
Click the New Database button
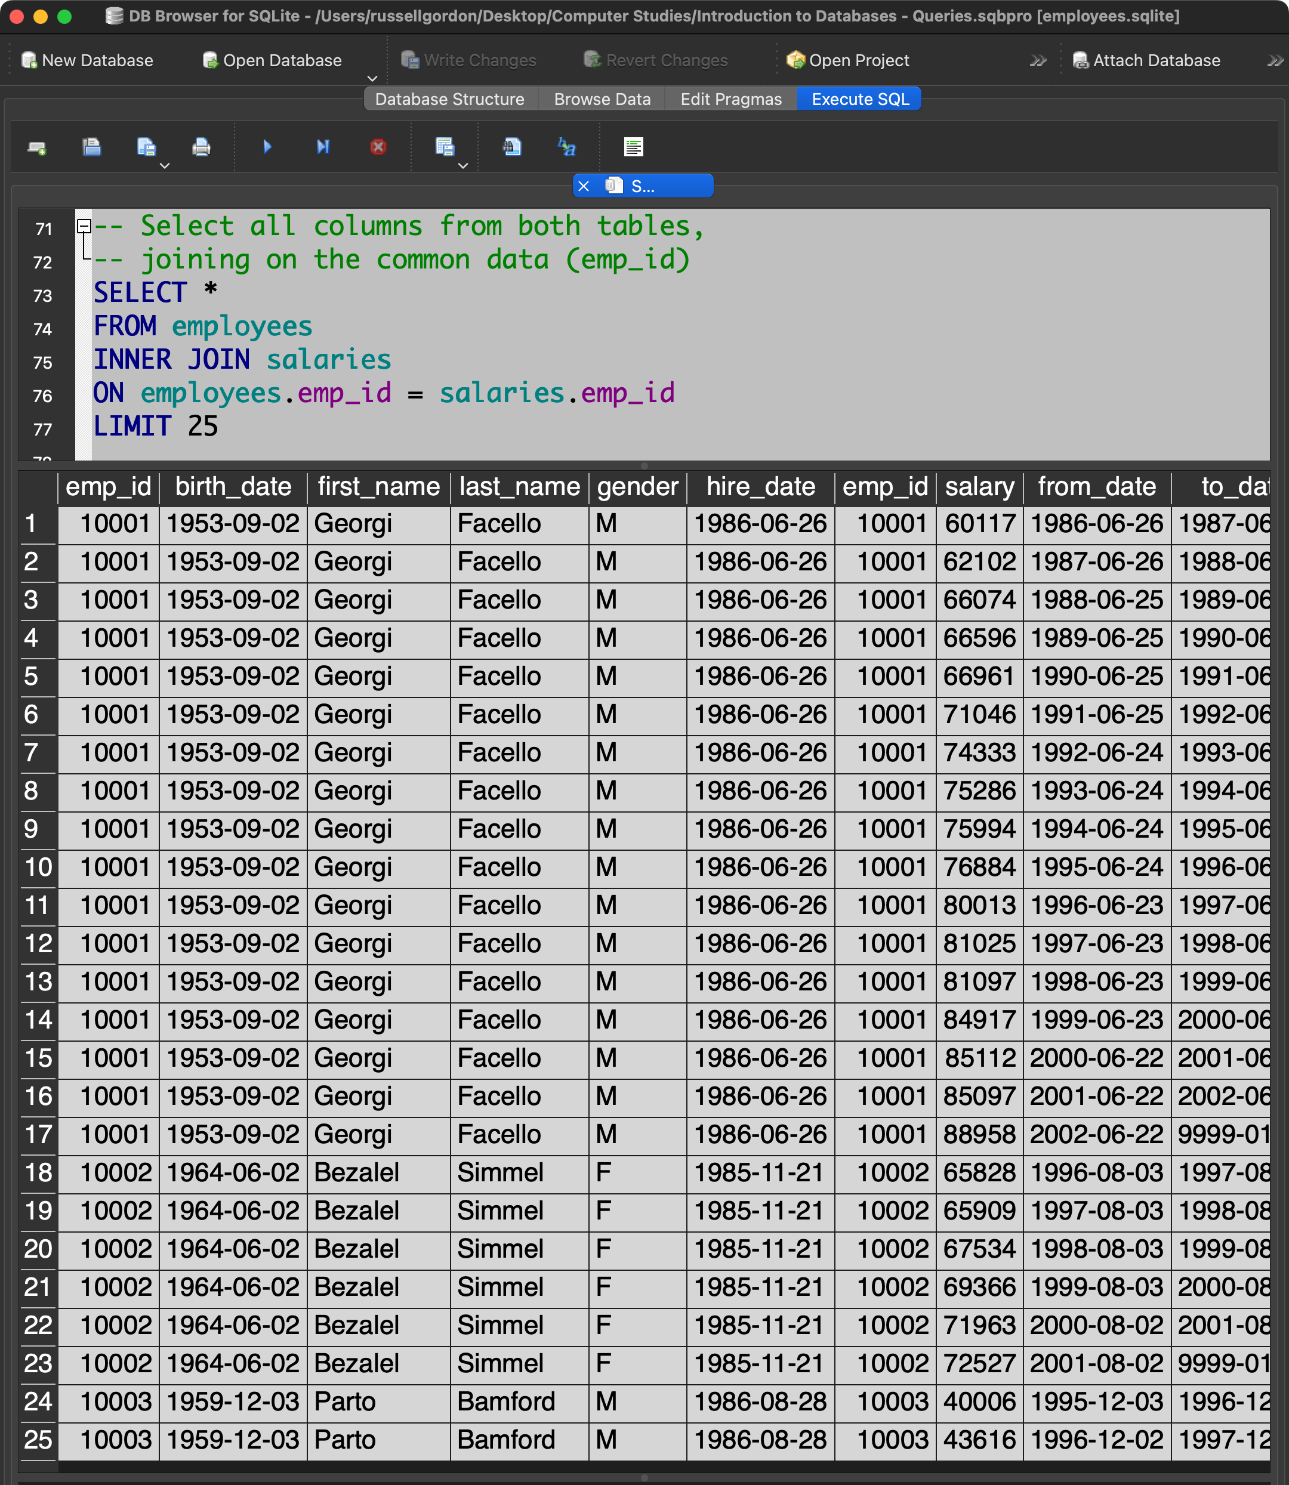(x=87, y=60)
